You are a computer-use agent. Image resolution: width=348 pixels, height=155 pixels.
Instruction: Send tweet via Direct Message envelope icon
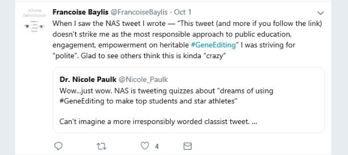[188, 146]
